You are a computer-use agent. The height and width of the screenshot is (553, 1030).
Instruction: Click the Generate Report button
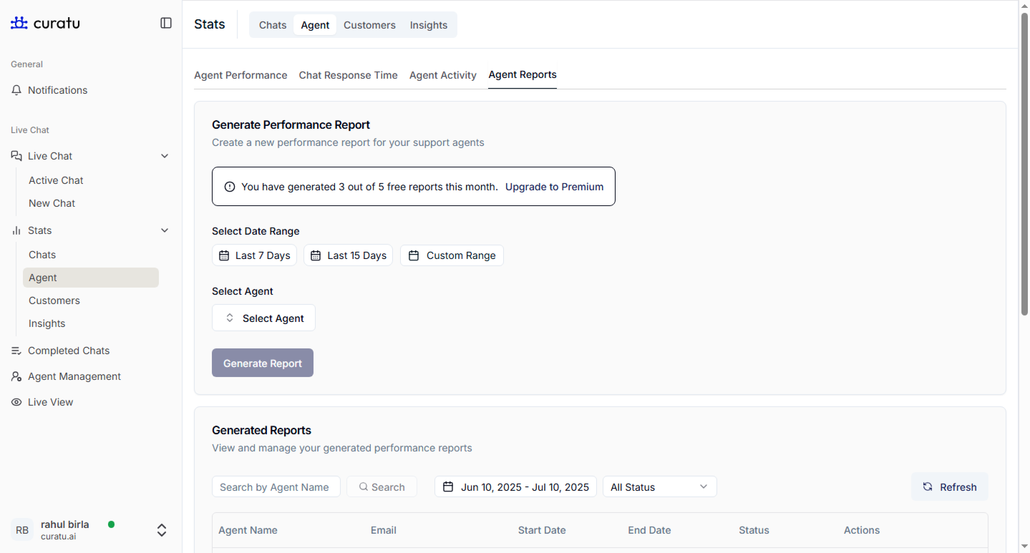262,363
